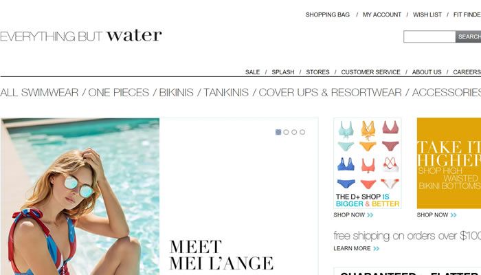Click arrows next to D+ Shop SHOP NOW

point(370,214)
